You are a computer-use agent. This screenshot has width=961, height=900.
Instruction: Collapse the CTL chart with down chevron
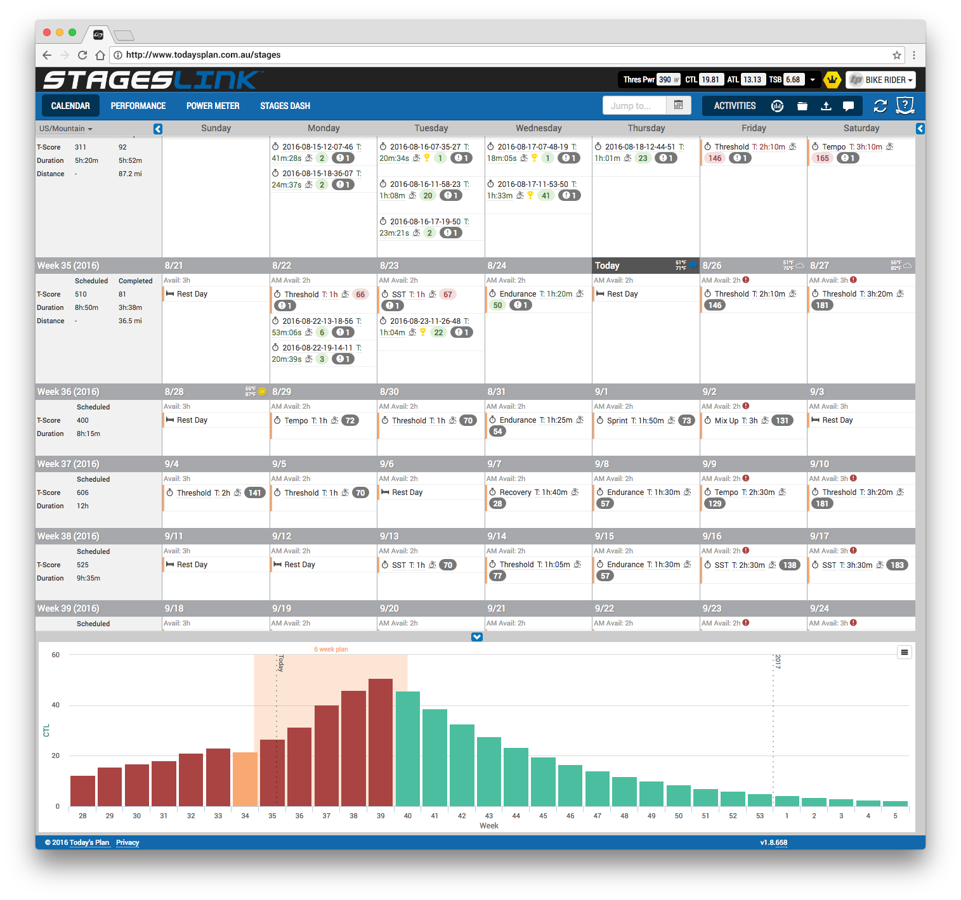pyautogui.click(x=477, y=637)
